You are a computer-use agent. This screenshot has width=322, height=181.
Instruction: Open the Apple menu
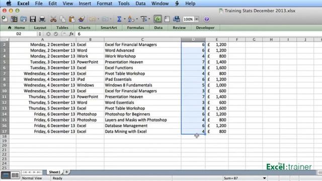[9, 4]
